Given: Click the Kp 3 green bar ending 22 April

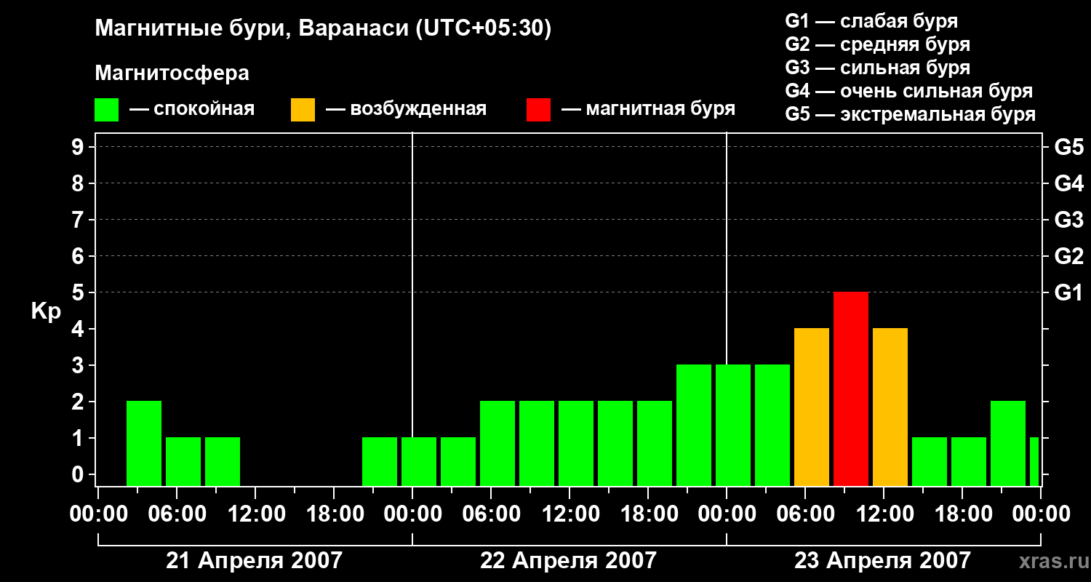Looking at the screenshot, I should click(x=694, y=425).
